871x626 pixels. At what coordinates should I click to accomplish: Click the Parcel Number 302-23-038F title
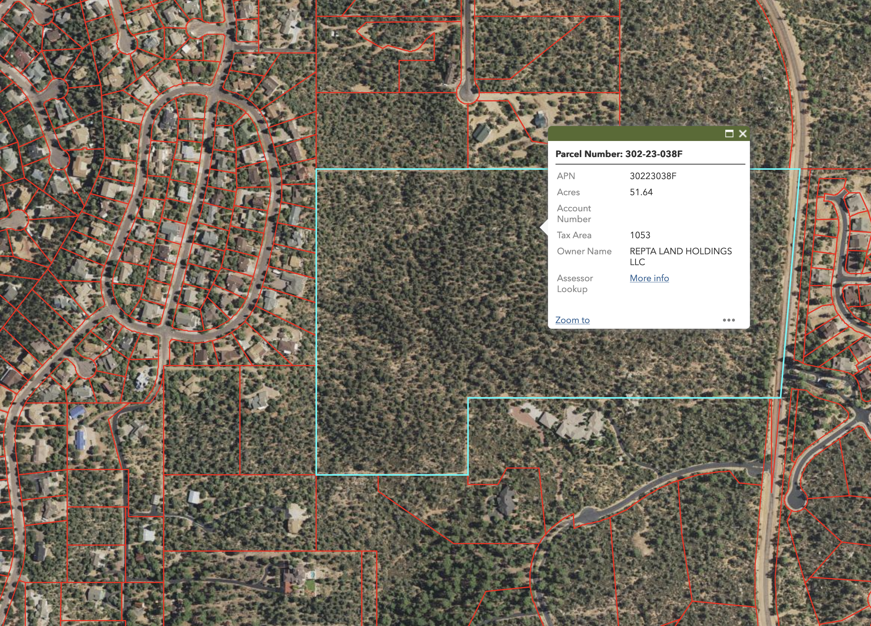pyautogui.click(x=619, y=154)
